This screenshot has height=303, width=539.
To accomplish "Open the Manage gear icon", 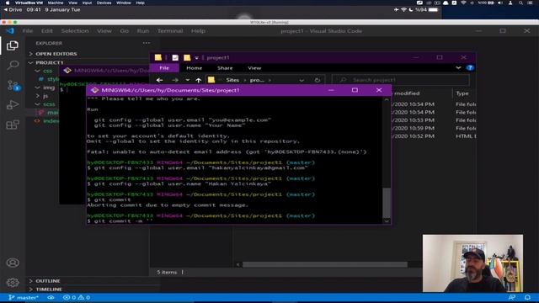I will pyautogui.click(x=13, y=282).
